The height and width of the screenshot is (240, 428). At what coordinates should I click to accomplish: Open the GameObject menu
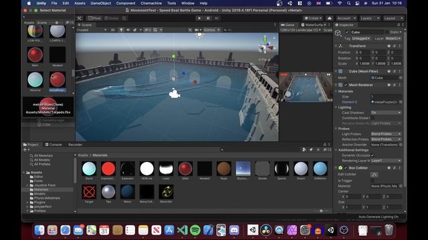[x=101, y=3]
